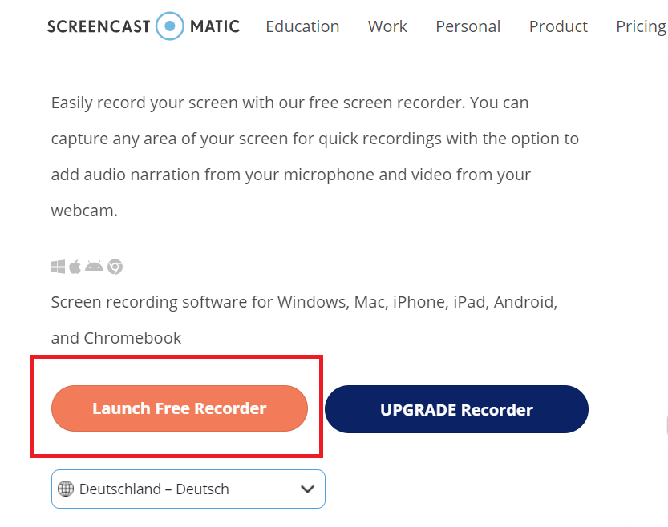Screen dimensions: 668x527
Task: Open the Education menu
Action: tap(302, 26)
